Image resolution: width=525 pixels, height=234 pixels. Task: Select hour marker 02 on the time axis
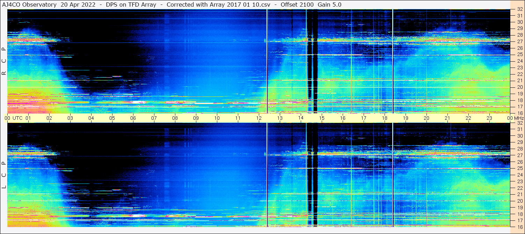tap(49, 118)
